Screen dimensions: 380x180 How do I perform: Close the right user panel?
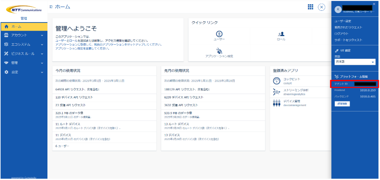pyautogui.click(x=374, y=4)
